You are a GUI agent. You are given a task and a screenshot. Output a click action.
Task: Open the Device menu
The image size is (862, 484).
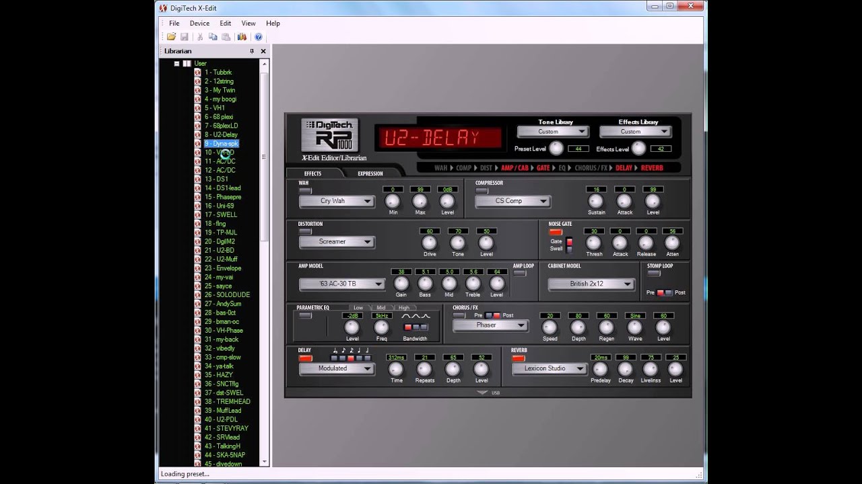click(x=199, y=23)
